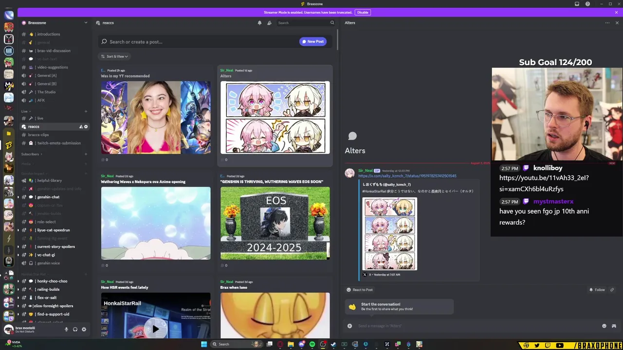This screenshot has height=350, width=623.
Task: Join the General [B] voice channel
Action: (55, 84)
